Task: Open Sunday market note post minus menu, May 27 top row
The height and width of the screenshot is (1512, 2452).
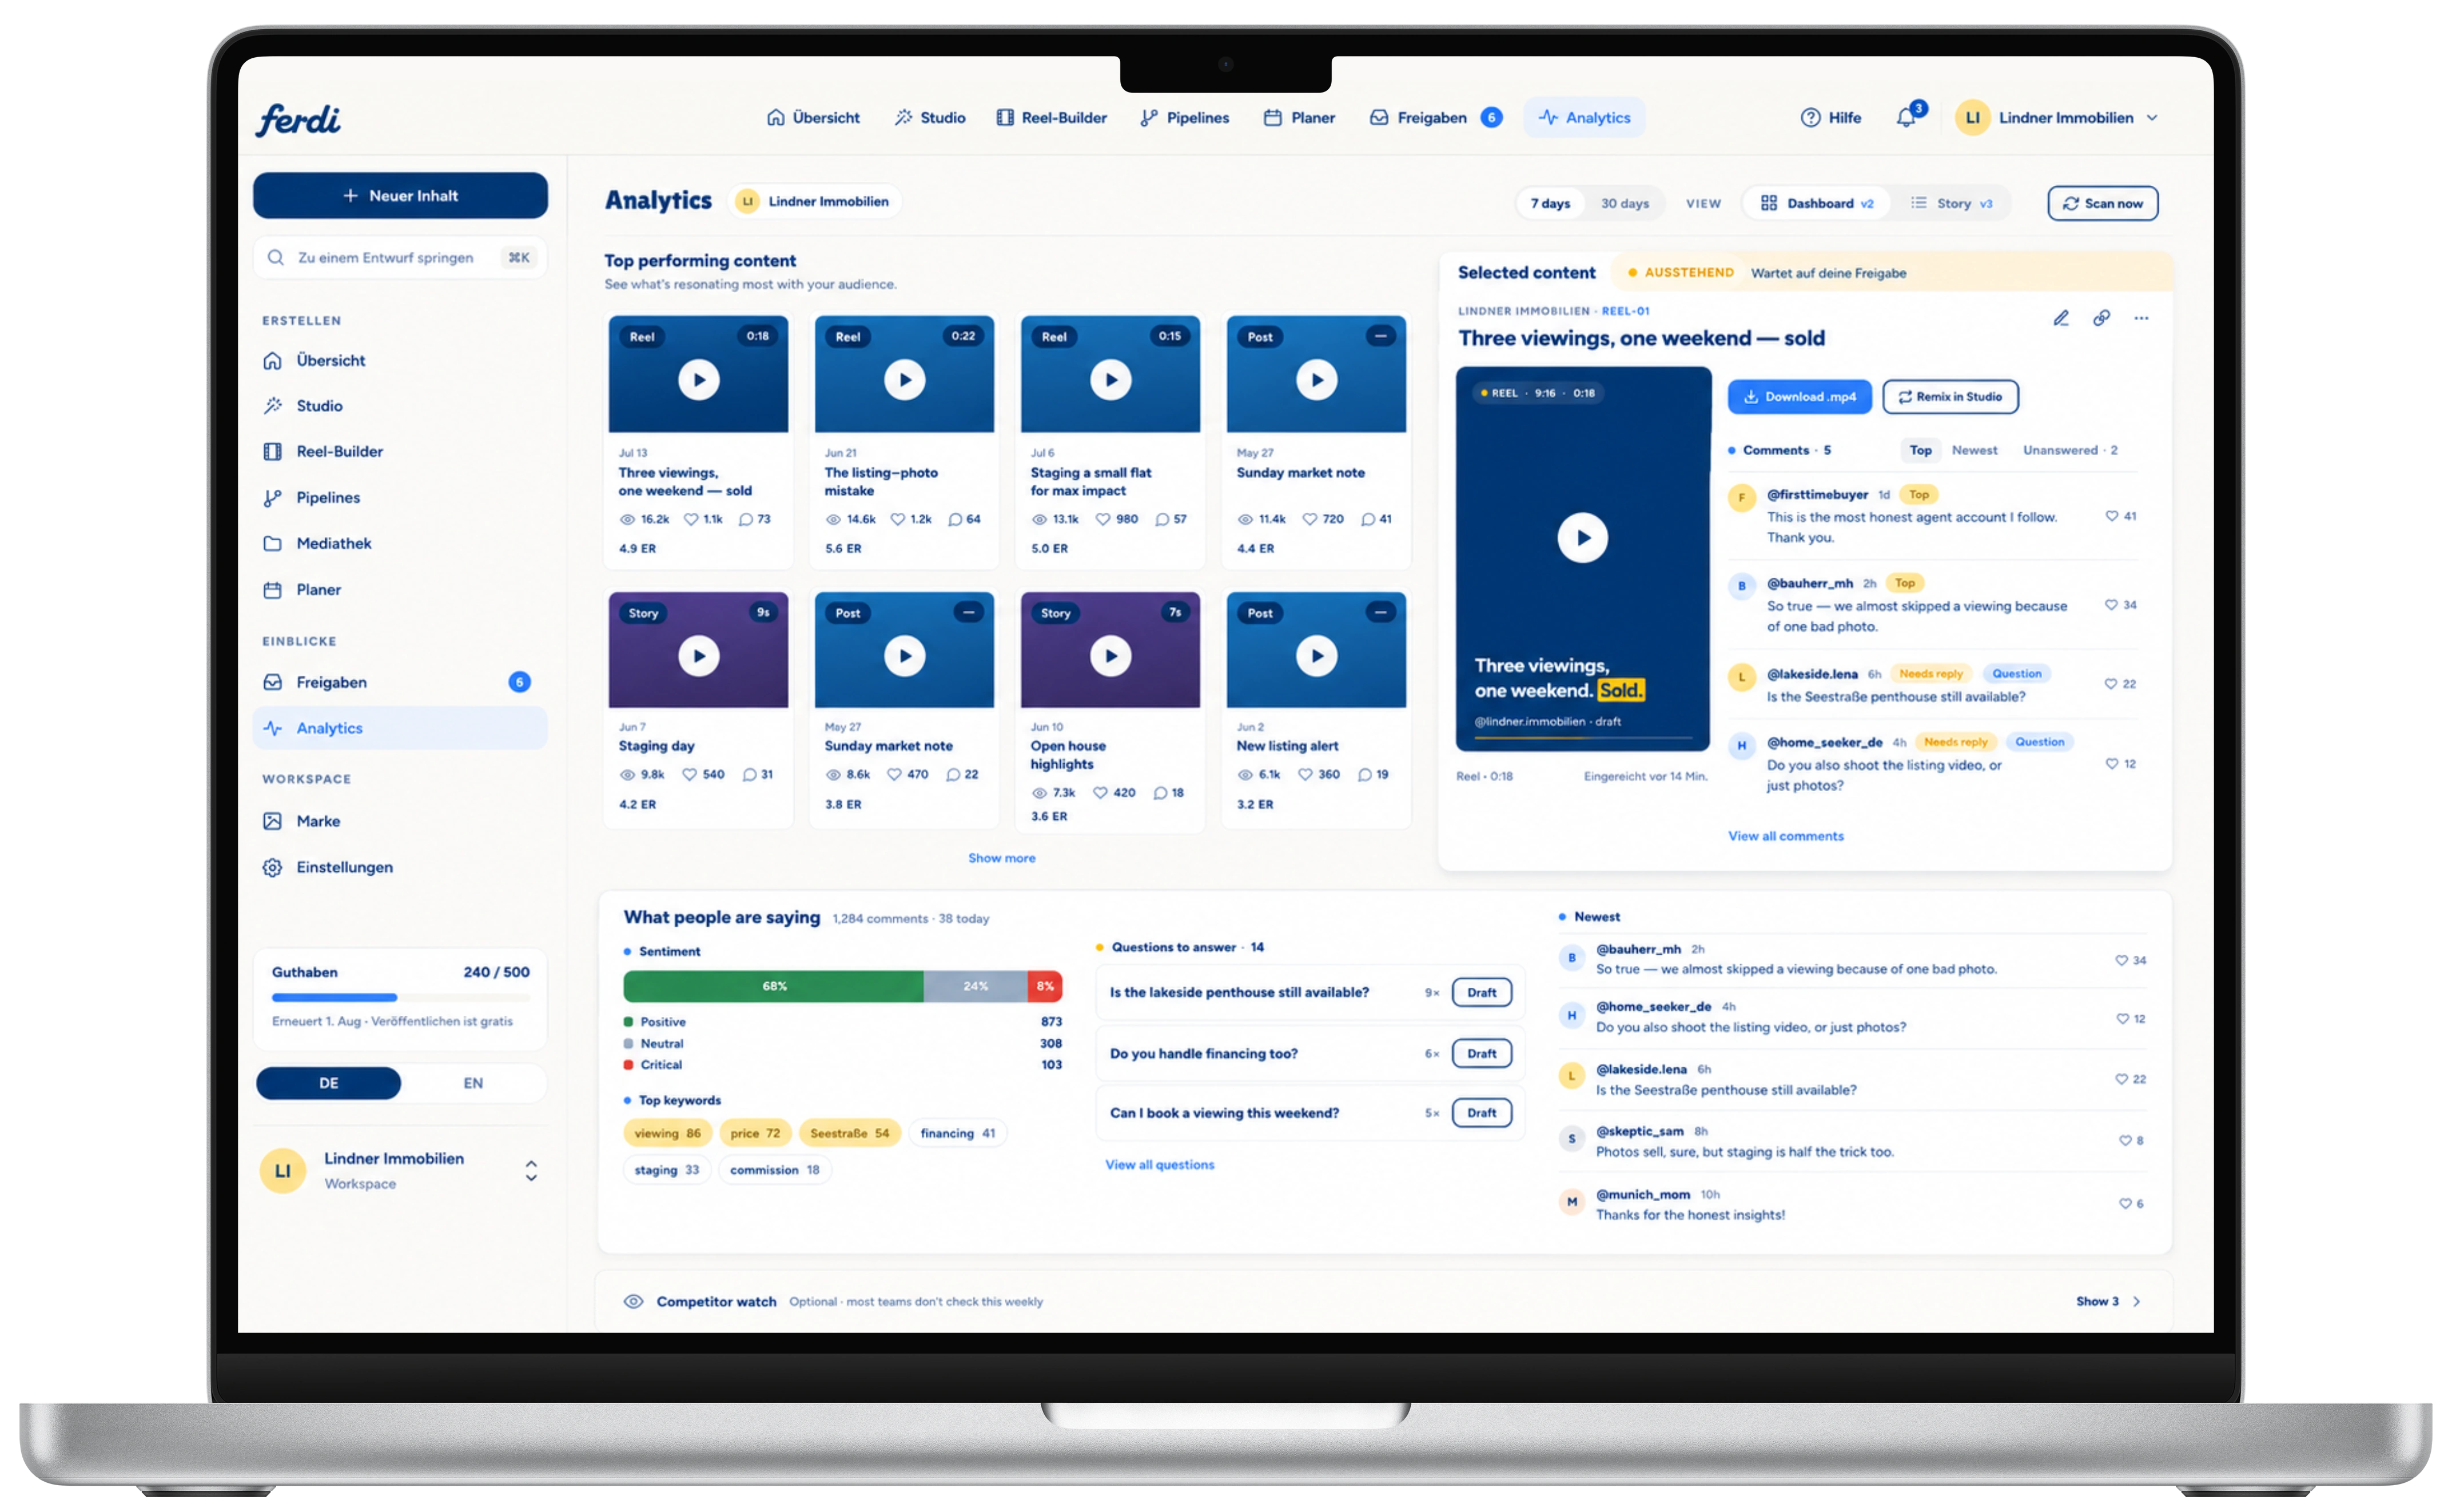Action: tap(1380, 336)
